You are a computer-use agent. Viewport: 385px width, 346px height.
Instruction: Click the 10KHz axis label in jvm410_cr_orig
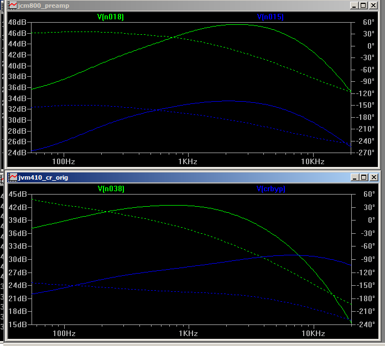[313, 333]
